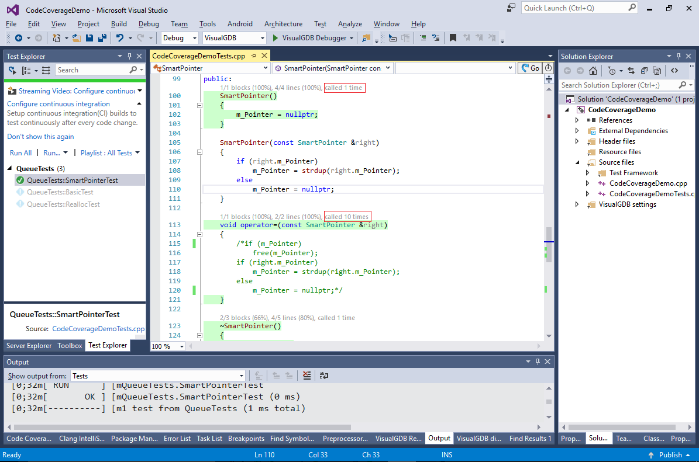Click the View Code angle brackets icon
The height and width of the screenshot is (462, 699).
(x=674, y=71)
